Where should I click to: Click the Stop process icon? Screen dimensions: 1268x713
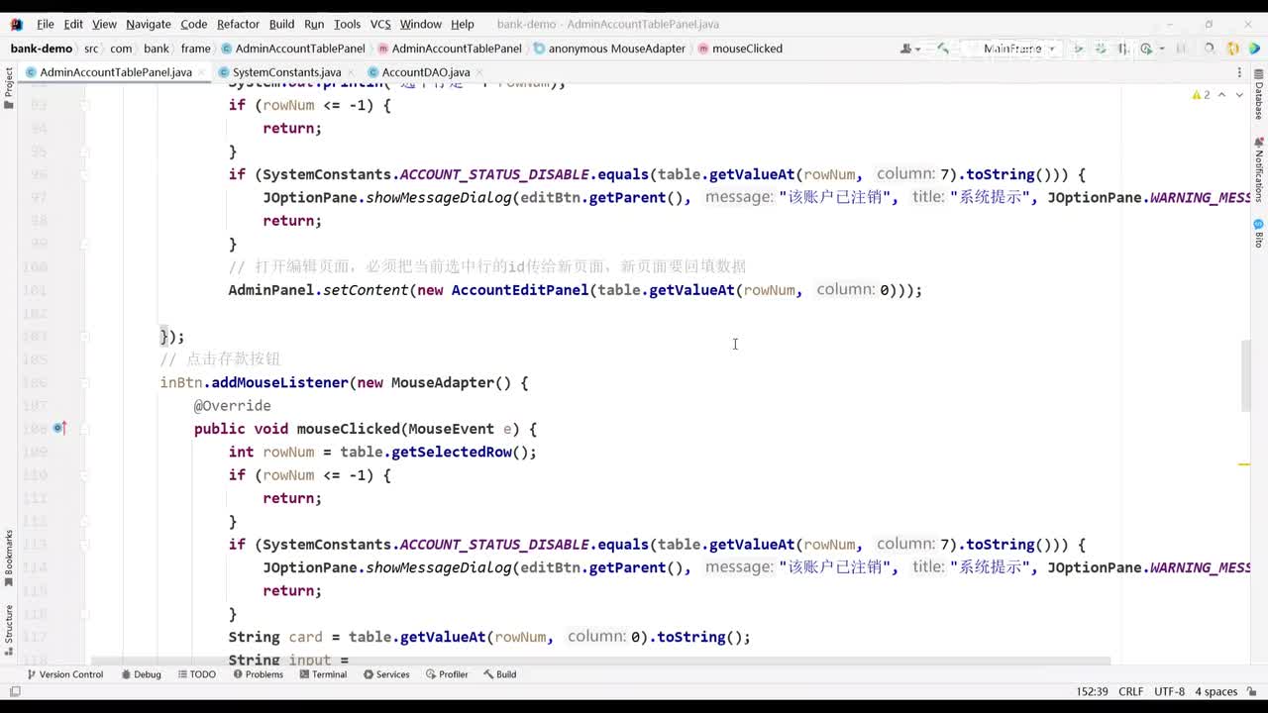(x=1181, y=49)
